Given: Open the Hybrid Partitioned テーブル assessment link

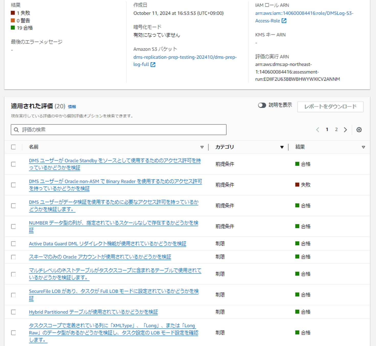Looking at the screenshot, I should (x=93, y=312).
